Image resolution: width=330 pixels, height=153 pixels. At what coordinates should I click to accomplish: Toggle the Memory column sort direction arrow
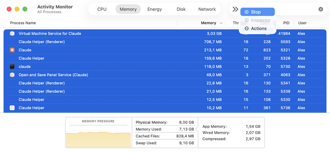221,23
